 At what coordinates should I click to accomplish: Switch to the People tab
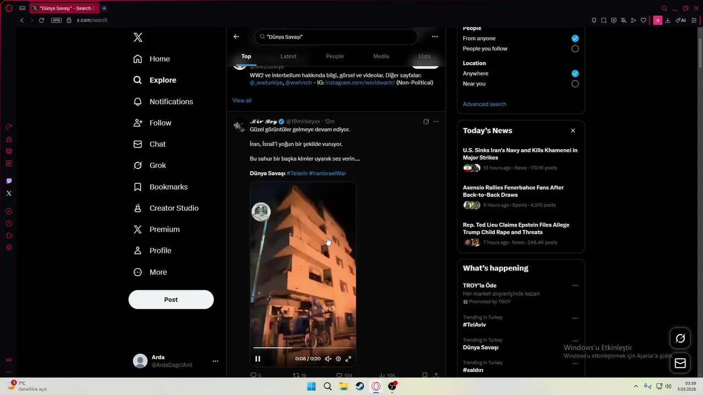[x=335, y=56]
